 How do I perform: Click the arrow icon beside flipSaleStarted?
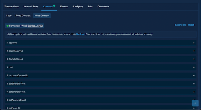pos(194,59)
